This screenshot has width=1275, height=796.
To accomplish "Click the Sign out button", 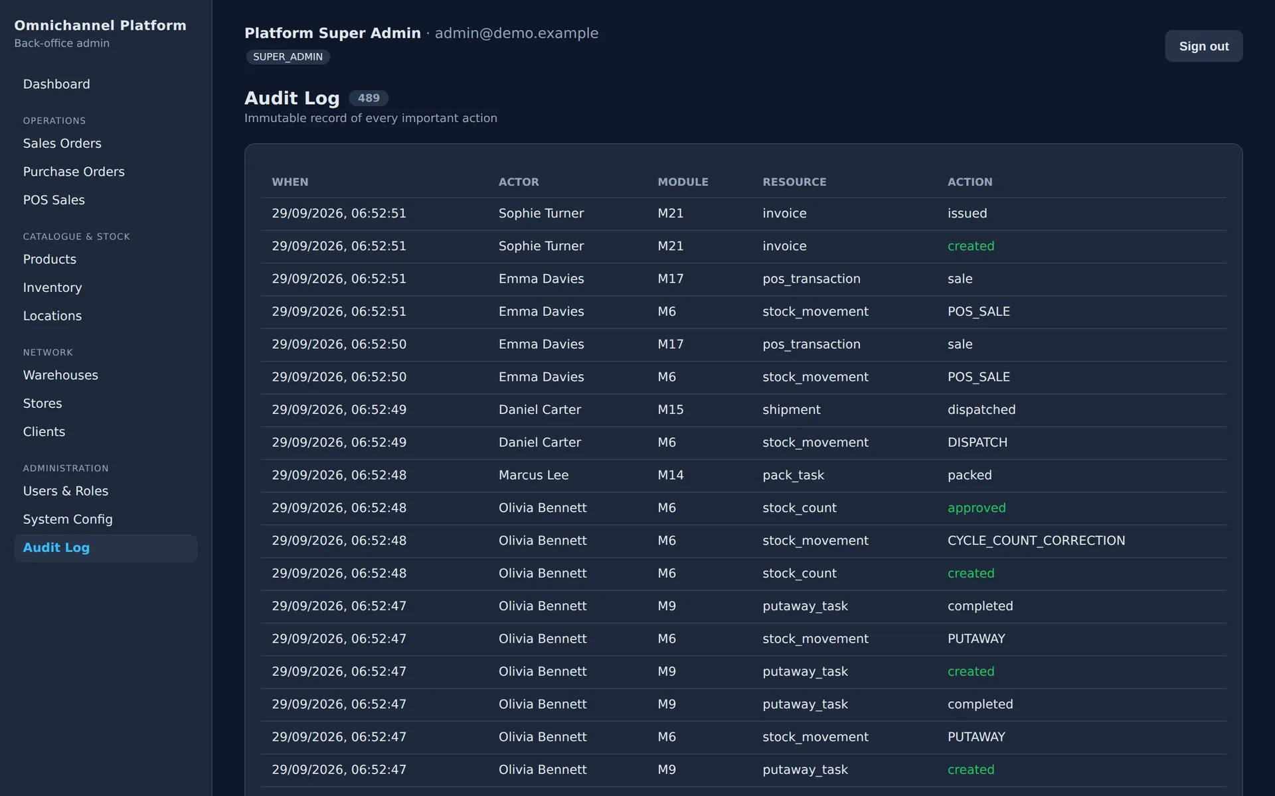I will click(x=1203, y=46).
